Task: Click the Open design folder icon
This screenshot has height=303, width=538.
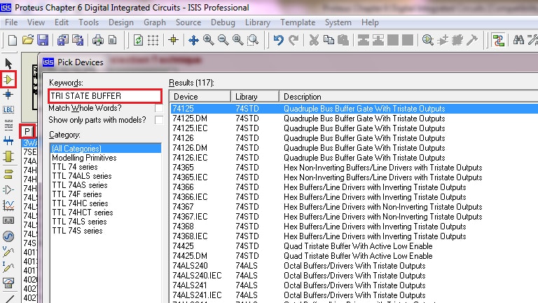Action: coord(28,40)
